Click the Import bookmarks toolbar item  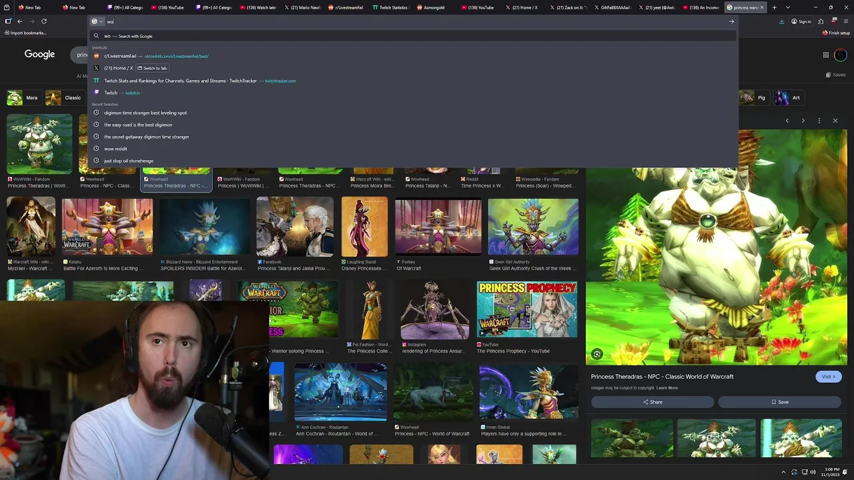pos(25,33)
